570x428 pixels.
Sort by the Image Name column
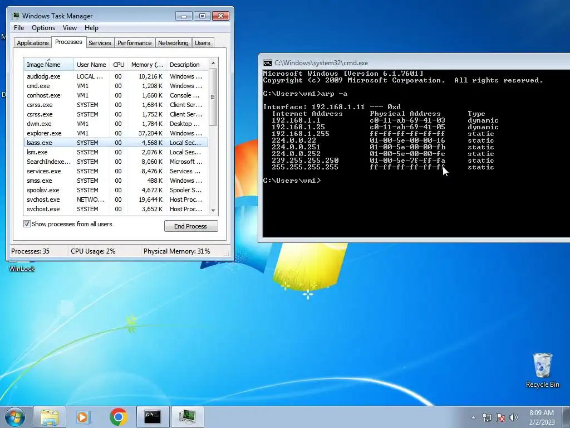pos(49,65)
